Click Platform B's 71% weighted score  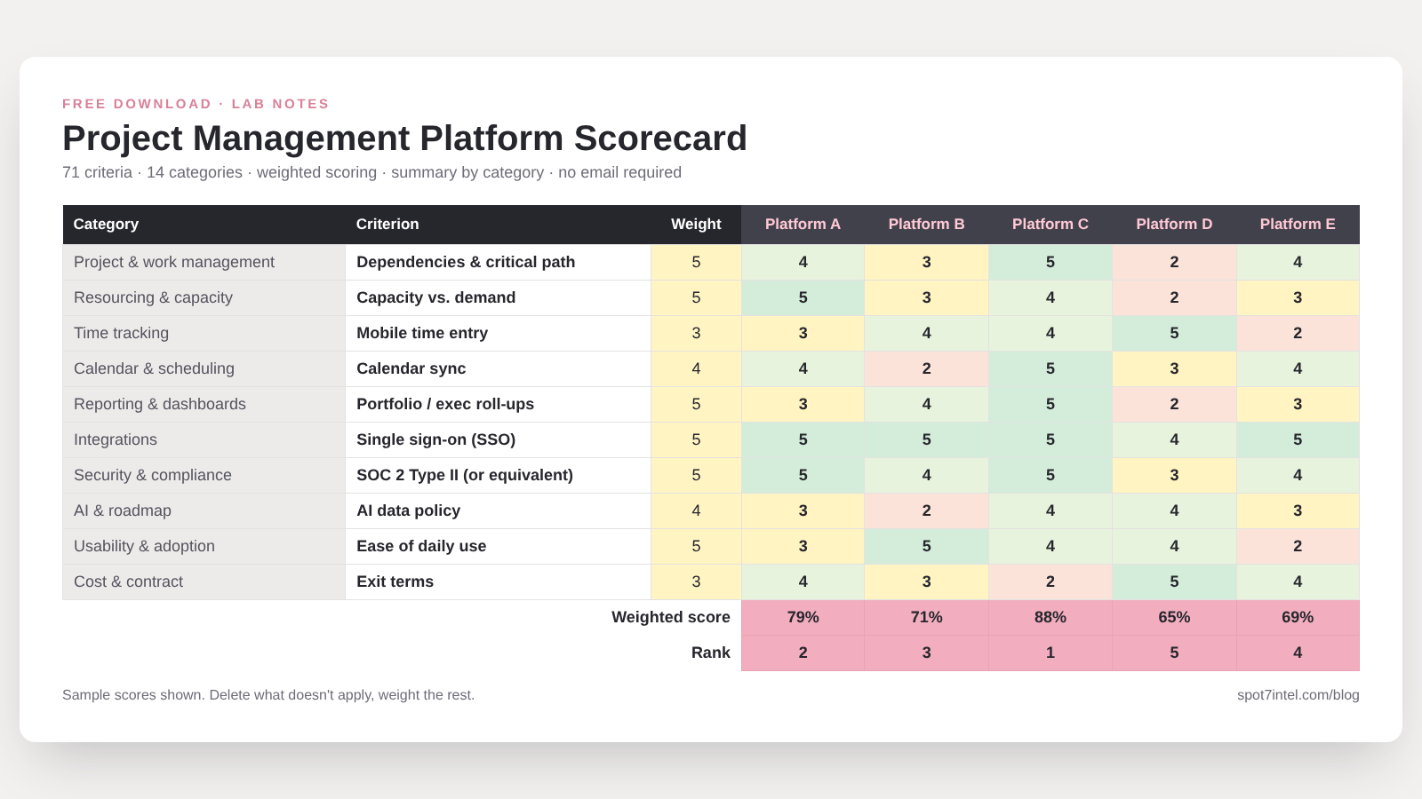[x=926, y=617]
